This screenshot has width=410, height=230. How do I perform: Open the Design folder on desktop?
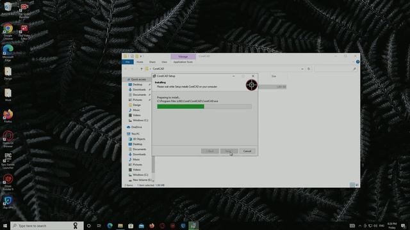point(8,73)
